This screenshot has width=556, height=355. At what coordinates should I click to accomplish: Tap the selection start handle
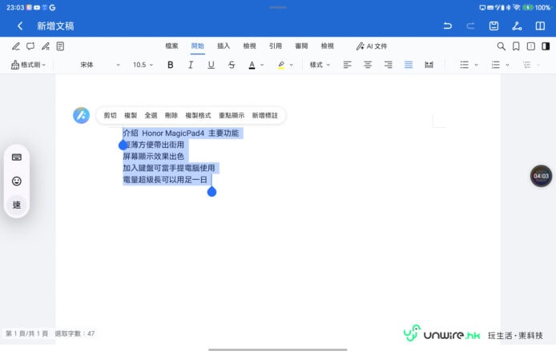(x=123, y=145)
